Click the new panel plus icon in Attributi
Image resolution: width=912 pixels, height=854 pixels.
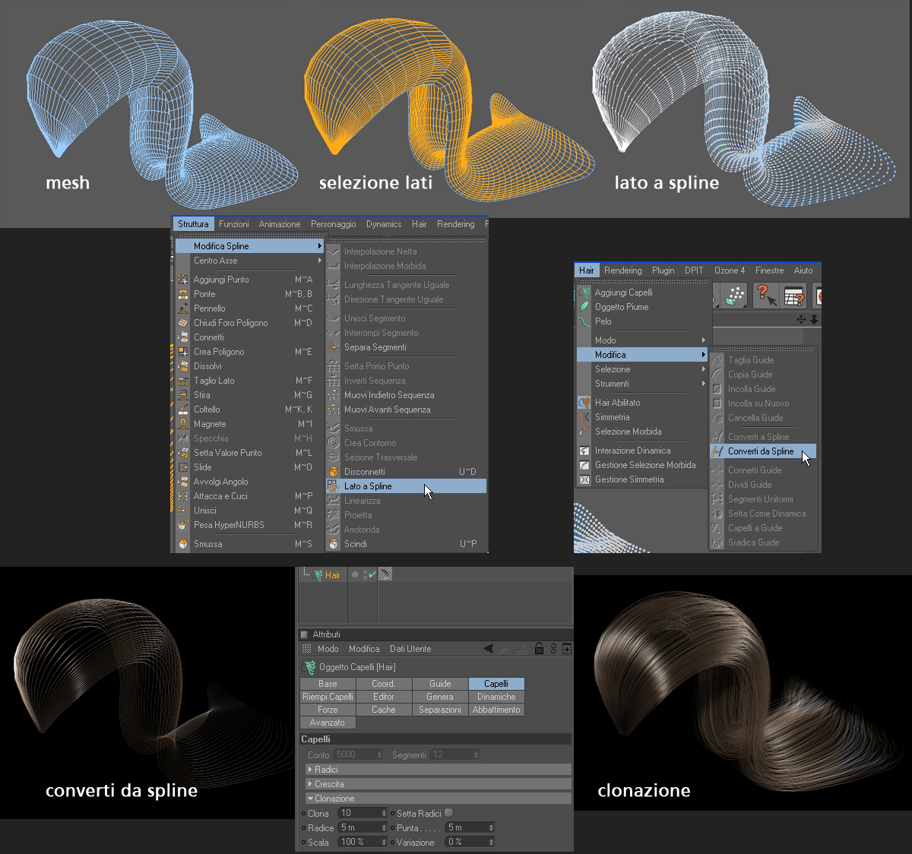coord(567,649)
